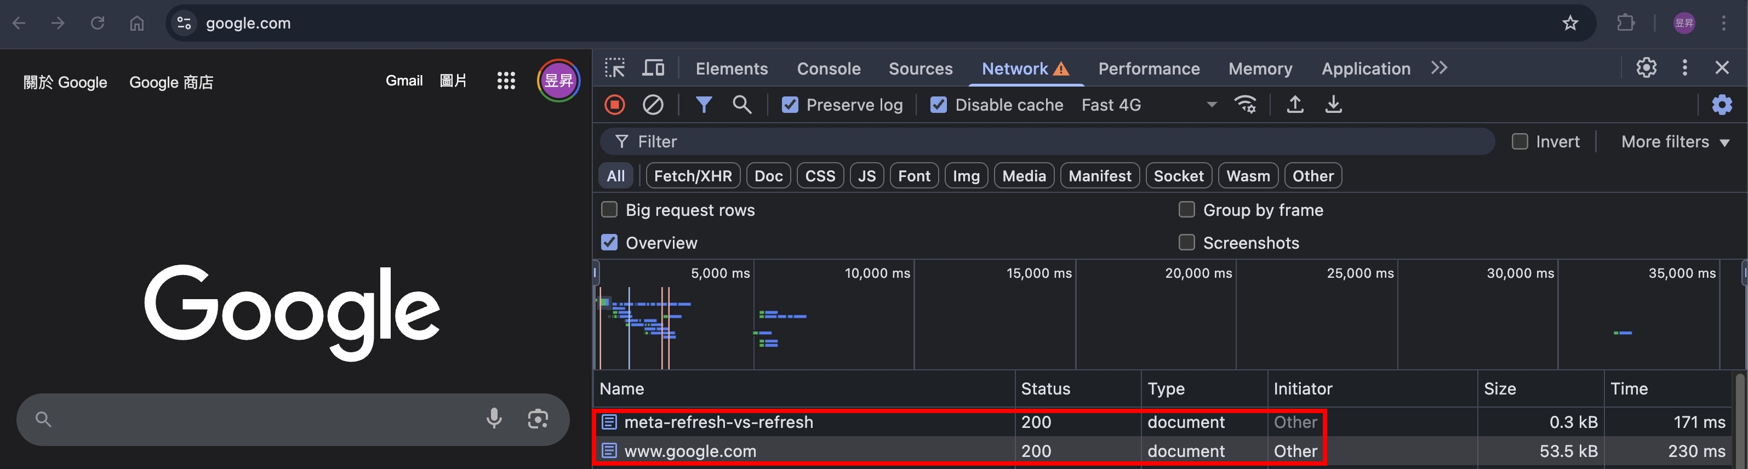Image resolution: width=1748 pixels, height=469 pixels.
Task: Enable the Invert filter checkbox
Action: (x=1520, y=141)
